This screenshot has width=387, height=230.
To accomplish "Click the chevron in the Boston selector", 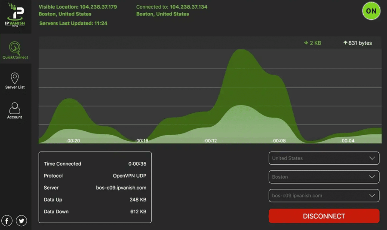I will (x=372, y=177).
